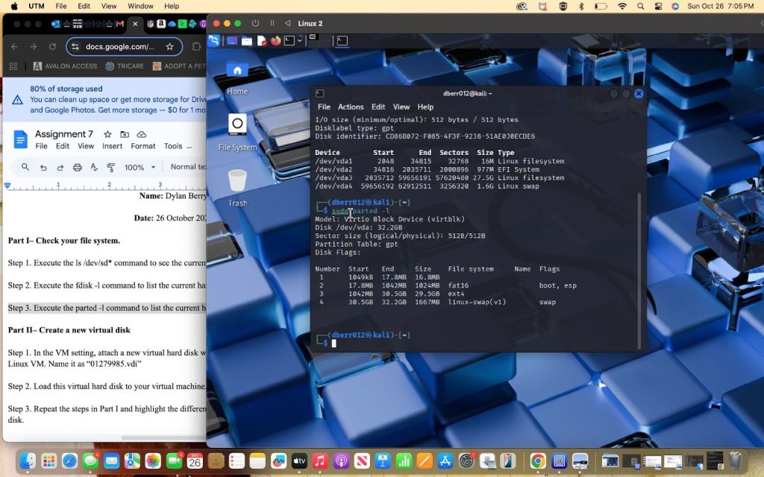Viewport: 764px width, 477px height.
Task: Toggle the paint format tool in Docs
Action: 110,168
